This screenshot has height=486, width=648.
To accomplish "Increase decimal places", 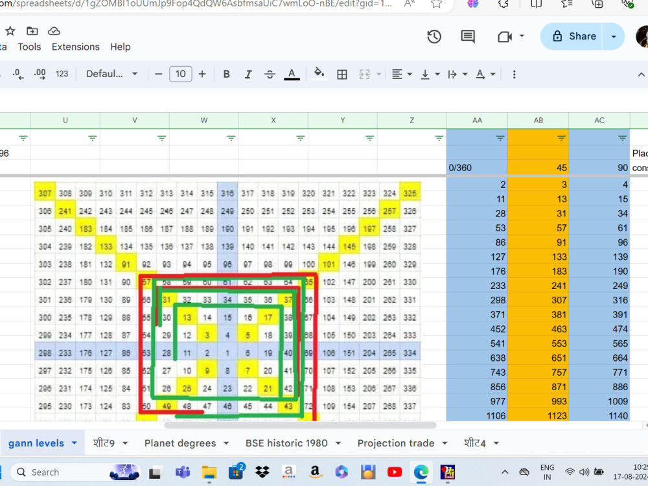I will pos(40,75).
